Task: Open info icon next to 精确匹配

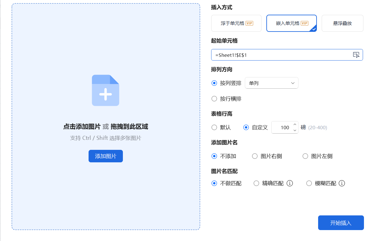Action: 289,183
